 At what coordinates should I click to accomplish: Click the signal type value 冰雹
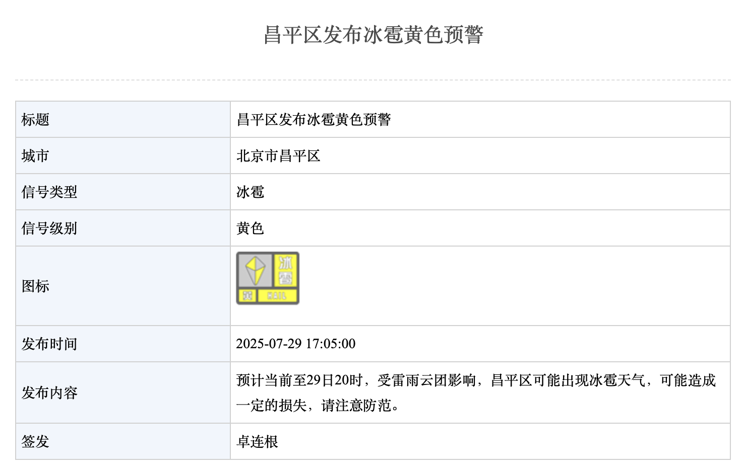[x=250, y=192]
